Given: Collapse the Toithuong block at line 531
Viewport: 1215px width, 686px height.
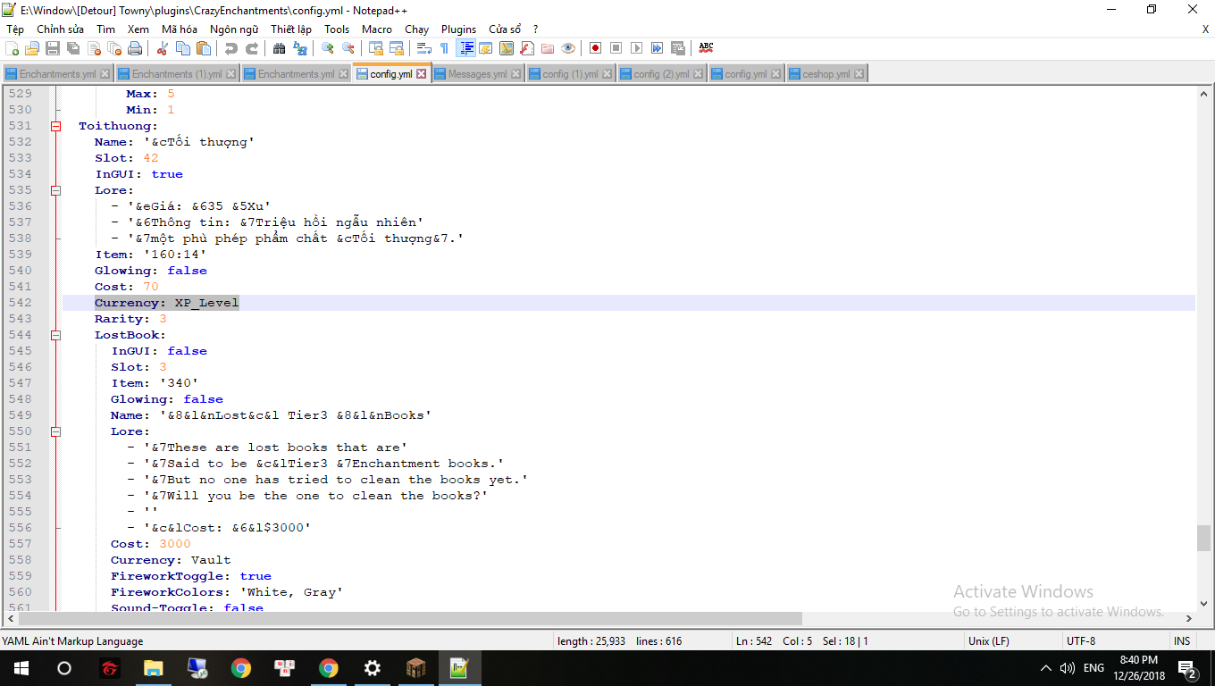Looking at the screenshot, I should coord(55,126).
